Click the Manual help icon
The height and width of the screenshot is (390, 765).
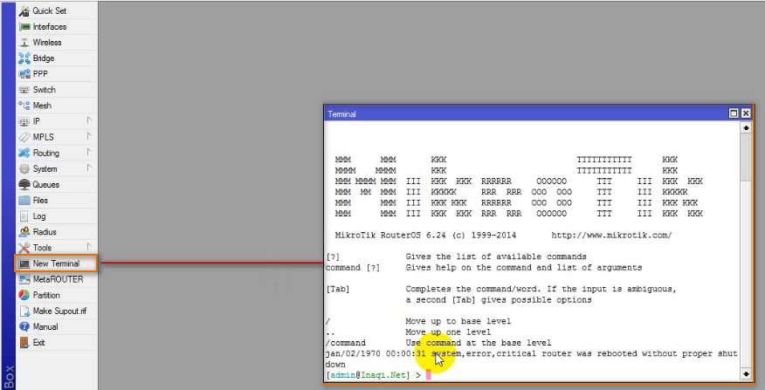(24, 326)
